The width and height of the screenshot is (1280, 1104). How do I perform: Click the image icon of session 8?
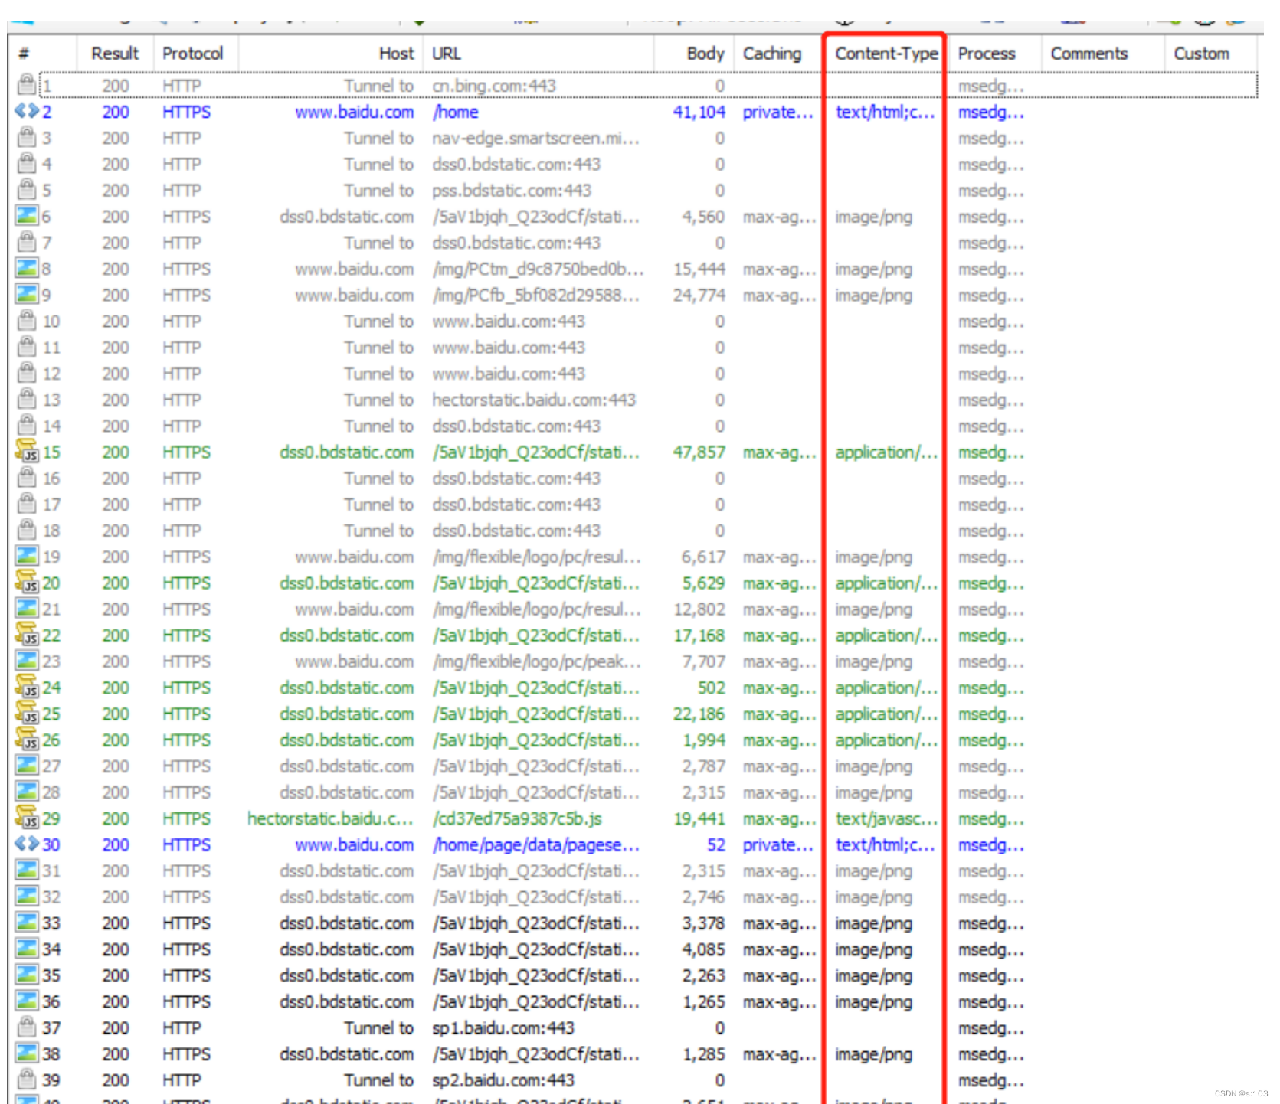click(x=27, y=268)
